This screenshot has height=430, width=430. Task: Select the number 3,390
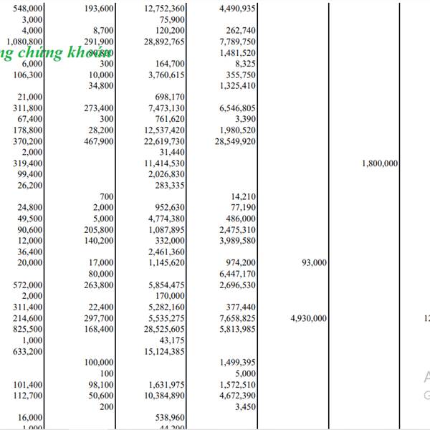point(245,119)
